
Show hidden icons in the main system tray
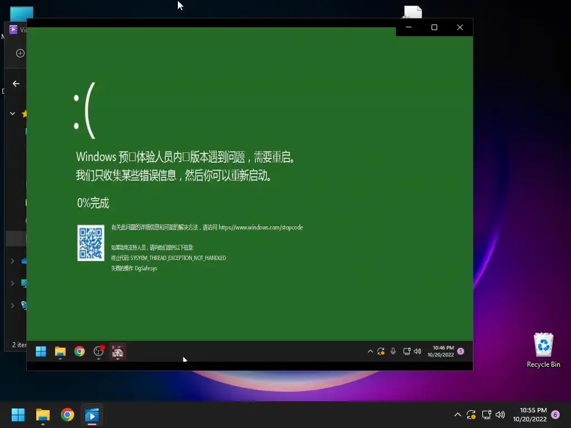[x=458, y=415]
